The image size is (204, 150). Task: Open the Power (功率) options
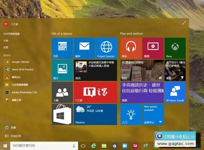point(13,127)
